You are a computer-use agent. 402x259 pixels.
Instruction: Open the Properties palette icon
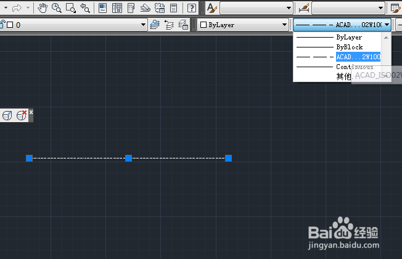pos(103,8)
